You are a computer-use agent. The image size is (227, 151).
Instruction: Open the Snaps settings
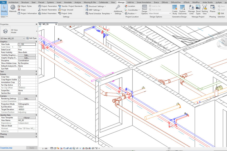coord(22,10)
